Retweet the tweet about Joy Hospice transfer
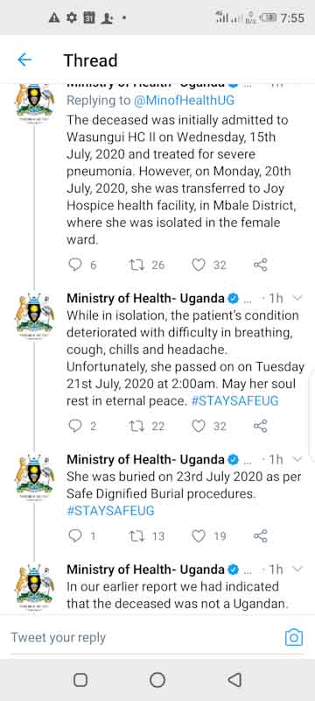The height and width of the screenshot is (701, 315). click(x=134, y=265)
